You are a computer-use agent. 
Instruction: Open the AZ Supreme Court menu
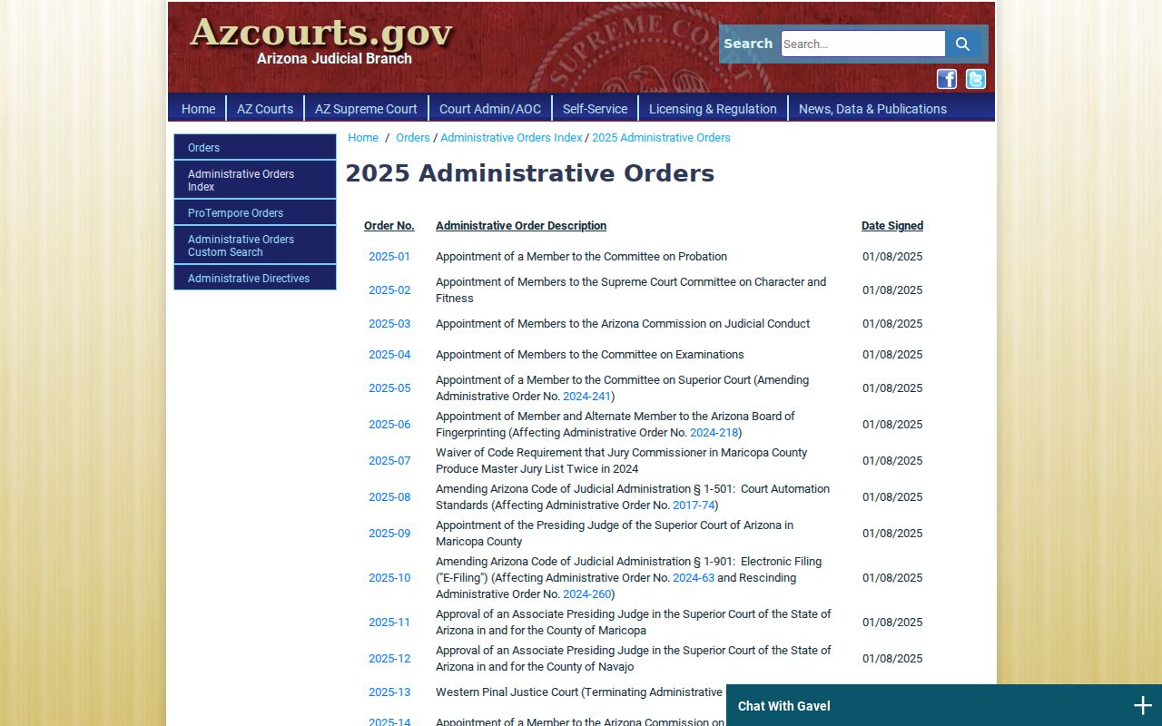point(366,109)
